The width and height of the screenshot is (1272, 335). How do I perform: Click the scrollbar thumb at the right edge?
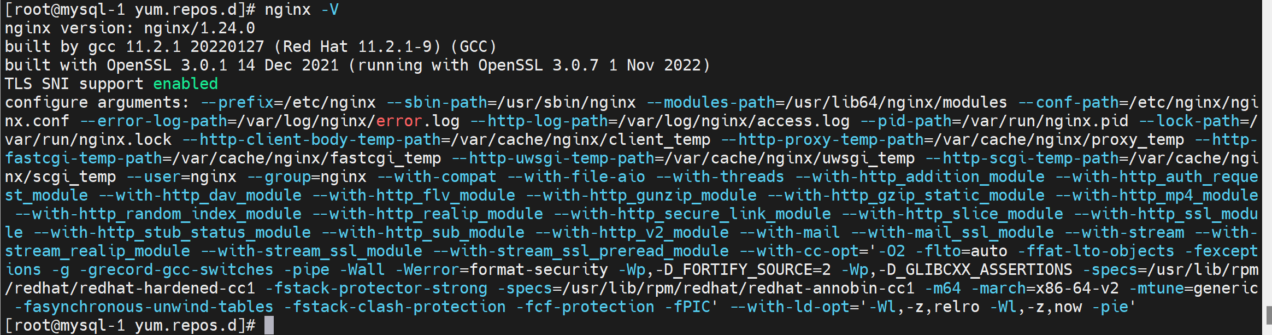tap(1268, 315)
